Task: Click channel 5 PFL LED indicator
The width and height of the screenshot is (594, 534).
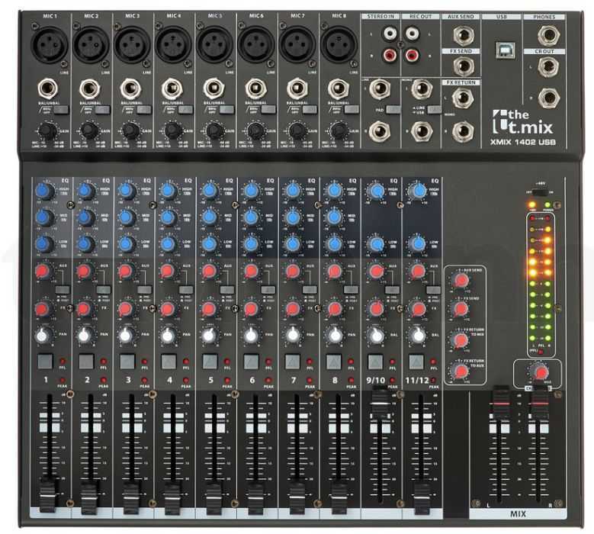Action: coord(227,362)
